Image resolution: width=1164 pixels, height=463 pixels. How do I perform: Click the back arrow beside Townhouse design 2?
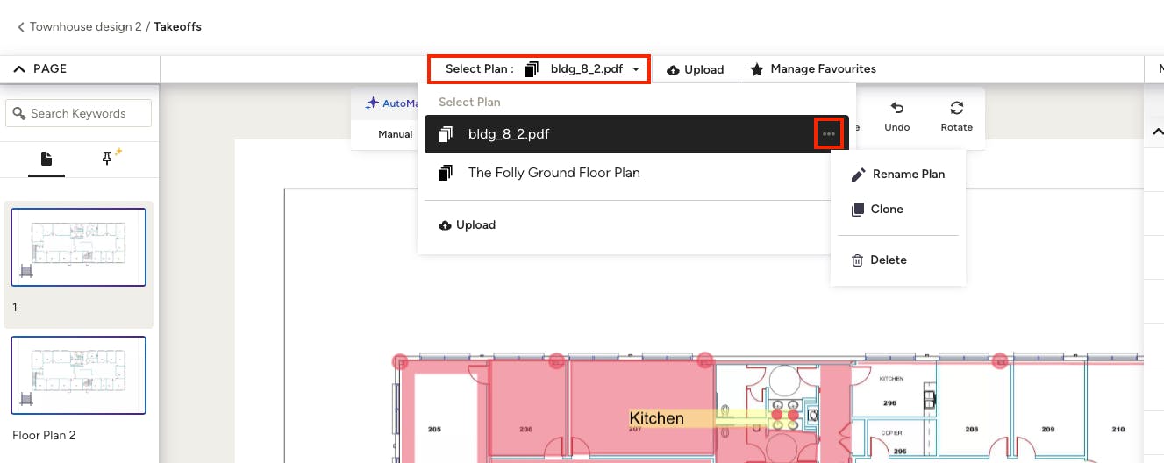coord(20,27)
